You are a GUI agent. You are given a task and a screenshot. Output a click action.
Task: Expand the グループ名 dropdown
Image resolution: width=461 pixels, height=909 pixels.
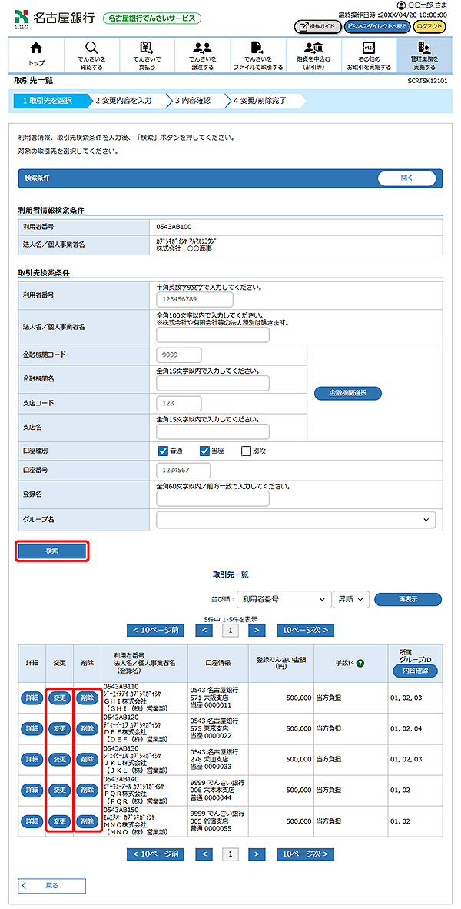296,521
